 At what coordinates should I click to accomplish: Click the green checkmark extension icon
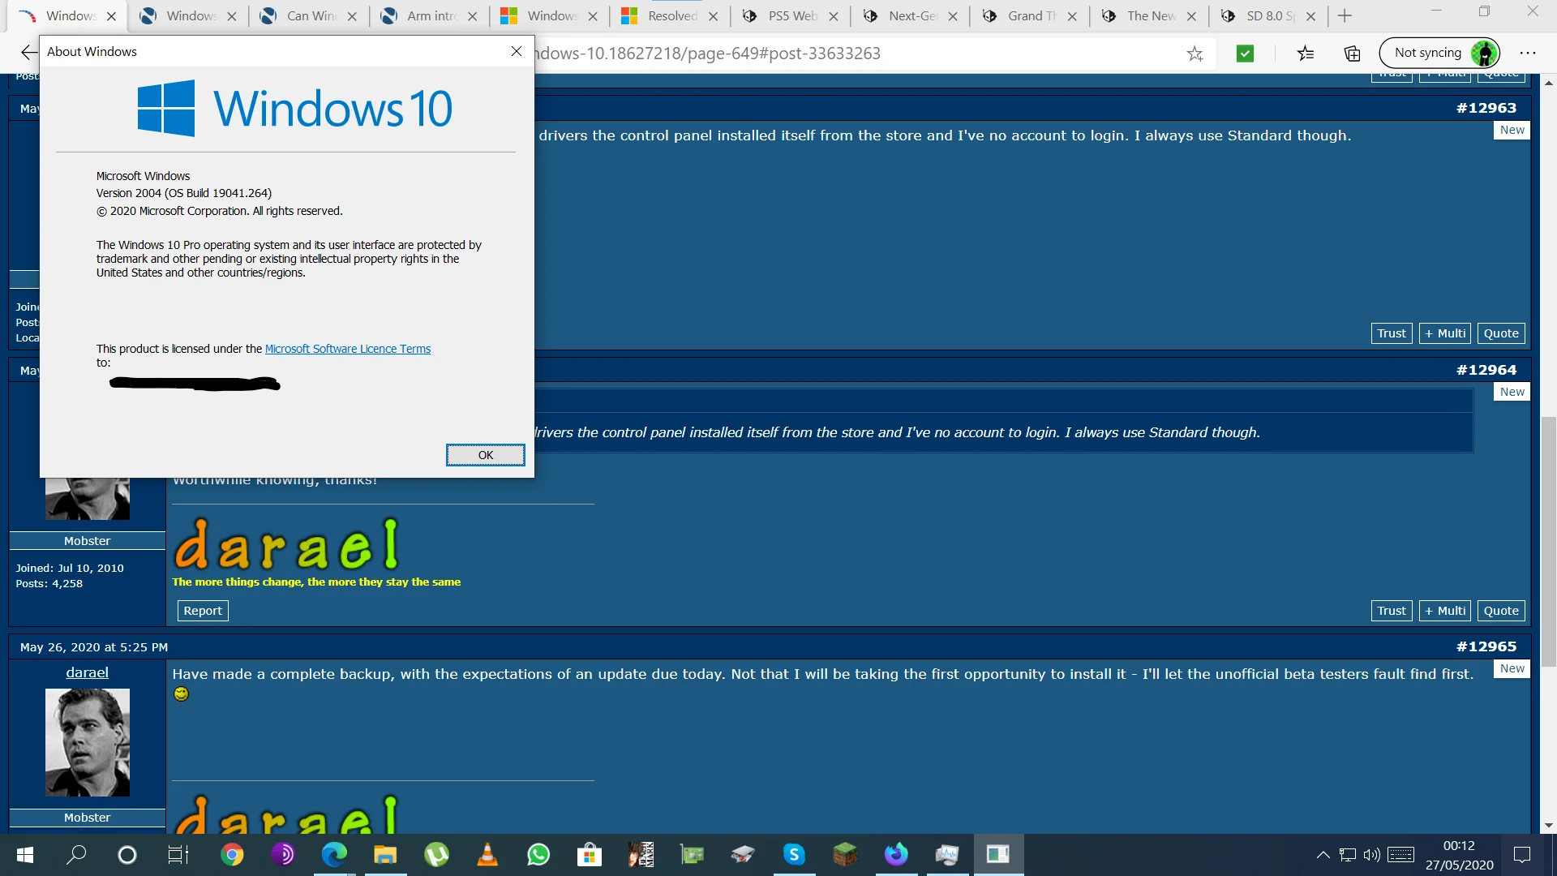[x=1245, y=54]
